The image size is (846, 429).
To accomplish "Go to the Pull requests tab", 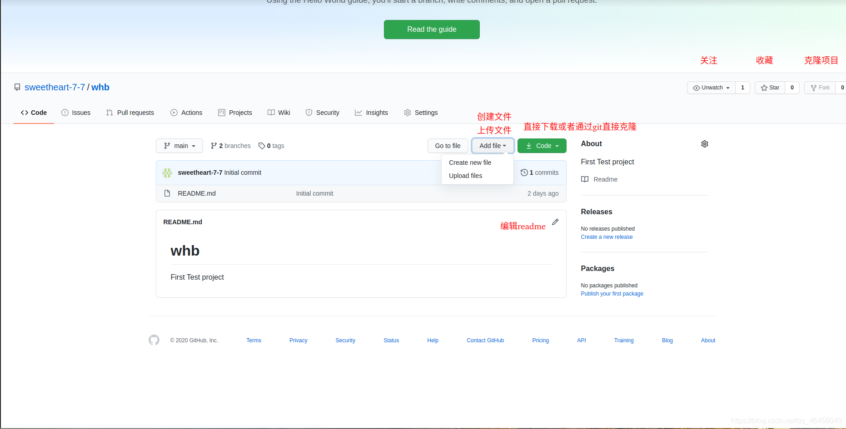I will pos(130,113).
